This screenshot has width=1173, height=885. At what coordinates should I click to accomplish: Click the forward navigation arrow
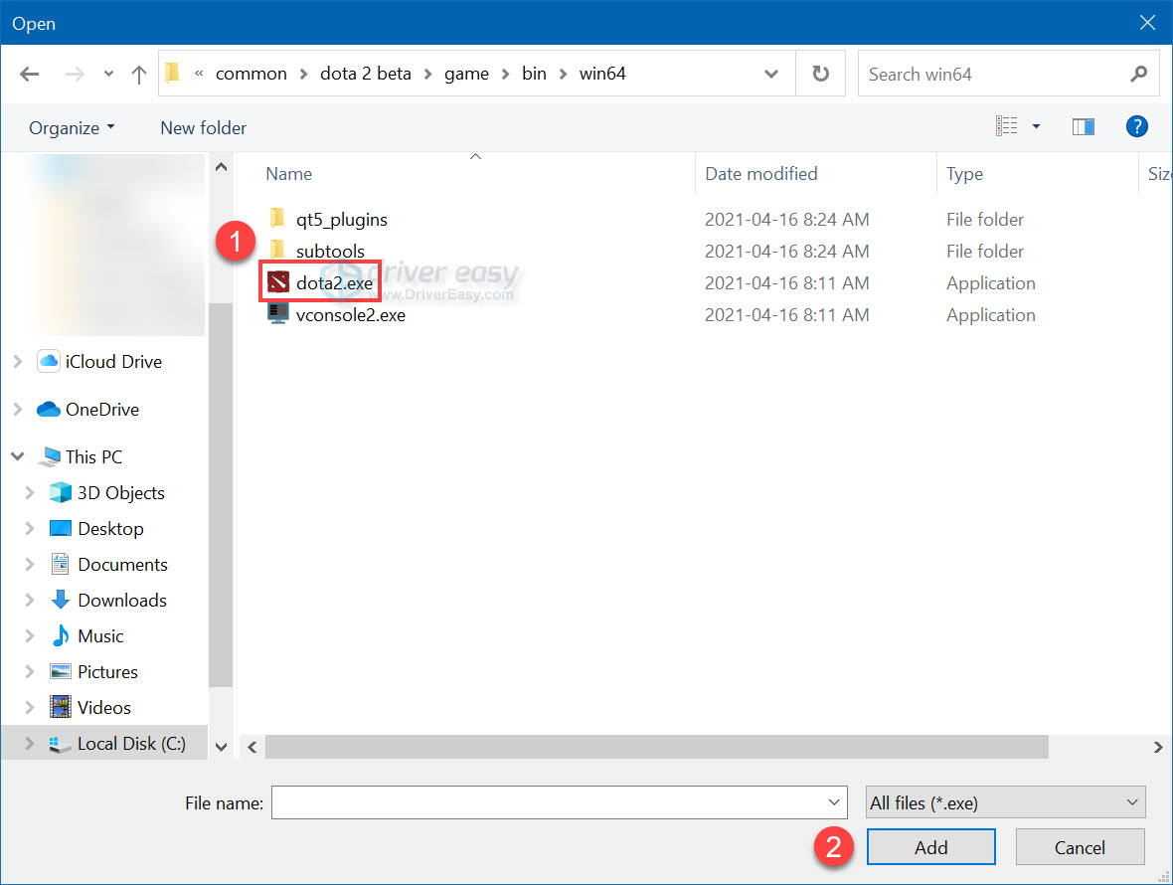(x=75, y=74)
